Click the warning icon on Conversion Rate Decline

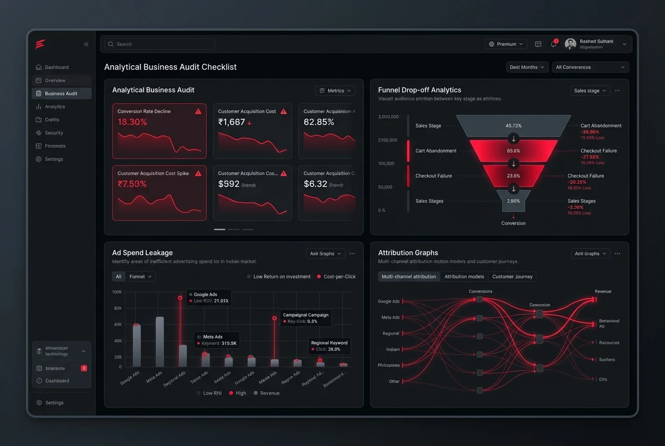pos(198,111)
